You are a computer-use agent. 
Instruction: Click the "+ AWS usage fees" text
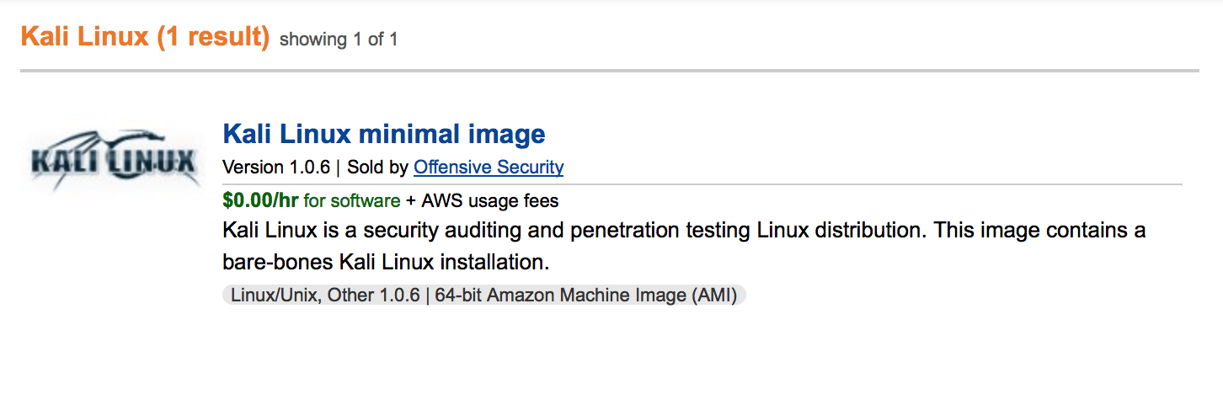pyautogui.click(x=482, y=200)
